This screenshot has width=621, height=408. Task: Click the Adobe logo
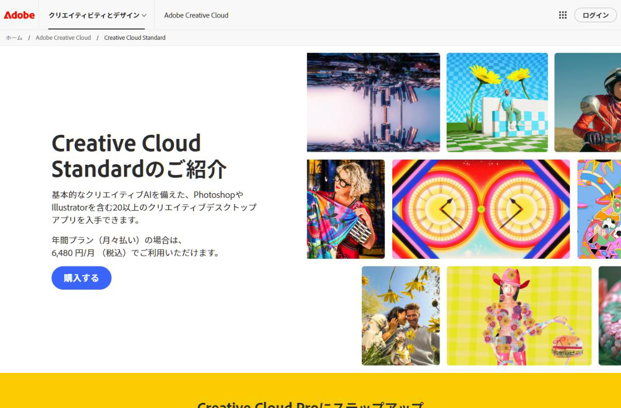(19, 15)
